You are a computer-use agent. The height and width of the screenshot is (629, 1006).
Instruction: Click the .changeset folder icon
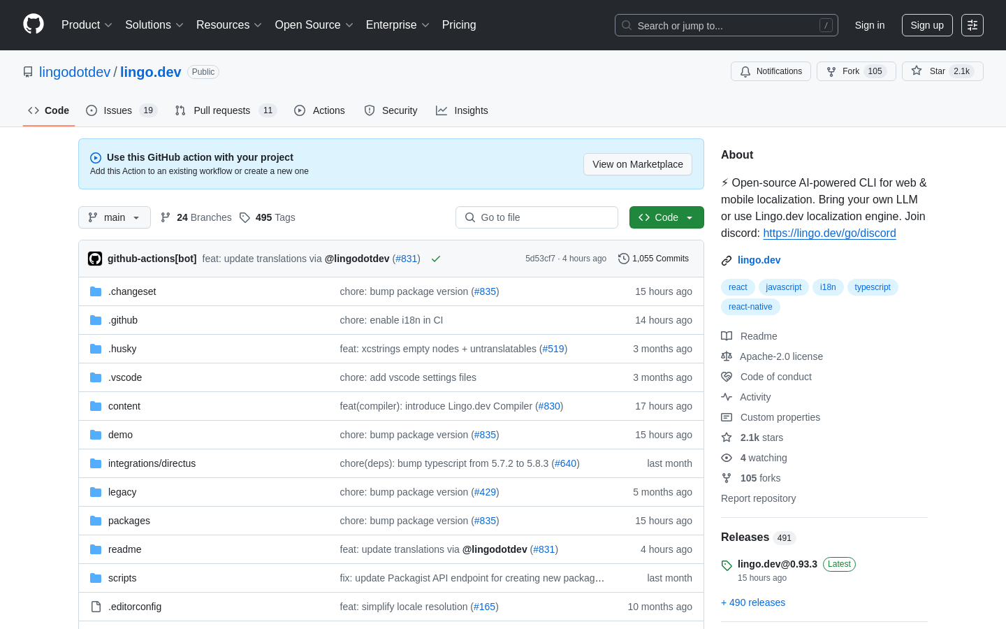tap(96, 291)
